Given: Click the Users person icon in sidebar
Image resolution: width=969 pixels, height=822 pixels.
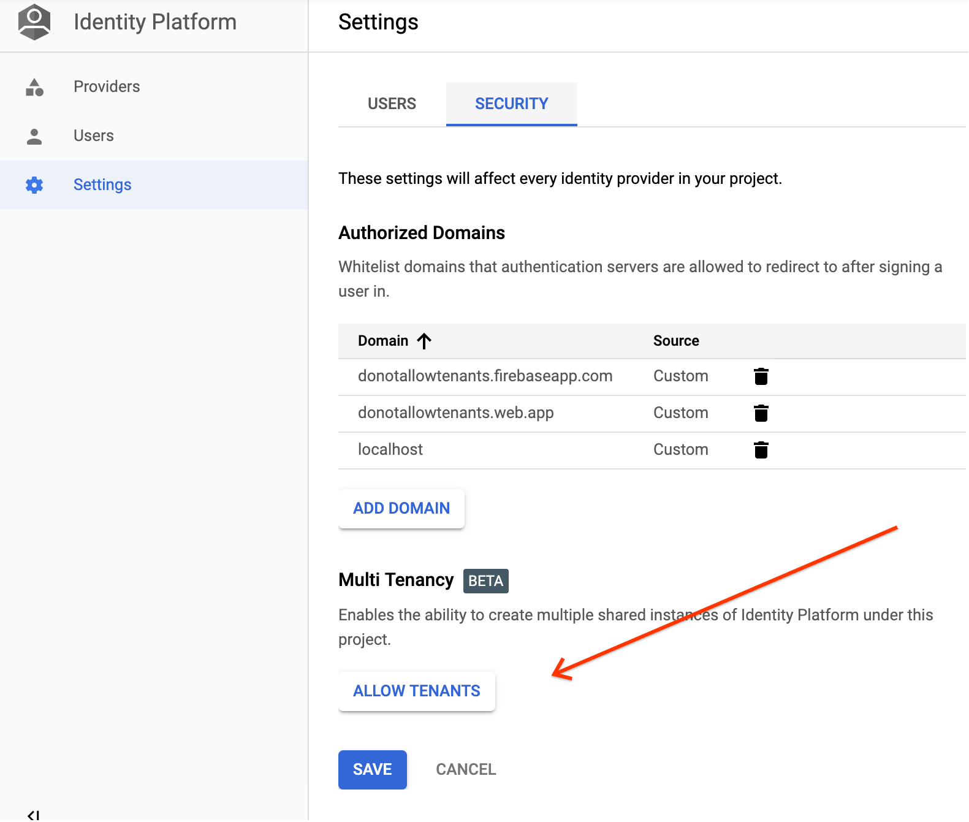Looking at the screenshot, I should 34,136.
